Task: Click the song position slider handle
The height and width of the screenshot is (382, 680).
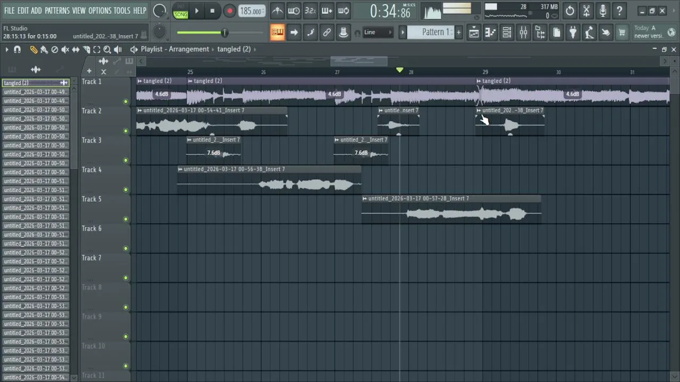Action: [x=225, y=32]
